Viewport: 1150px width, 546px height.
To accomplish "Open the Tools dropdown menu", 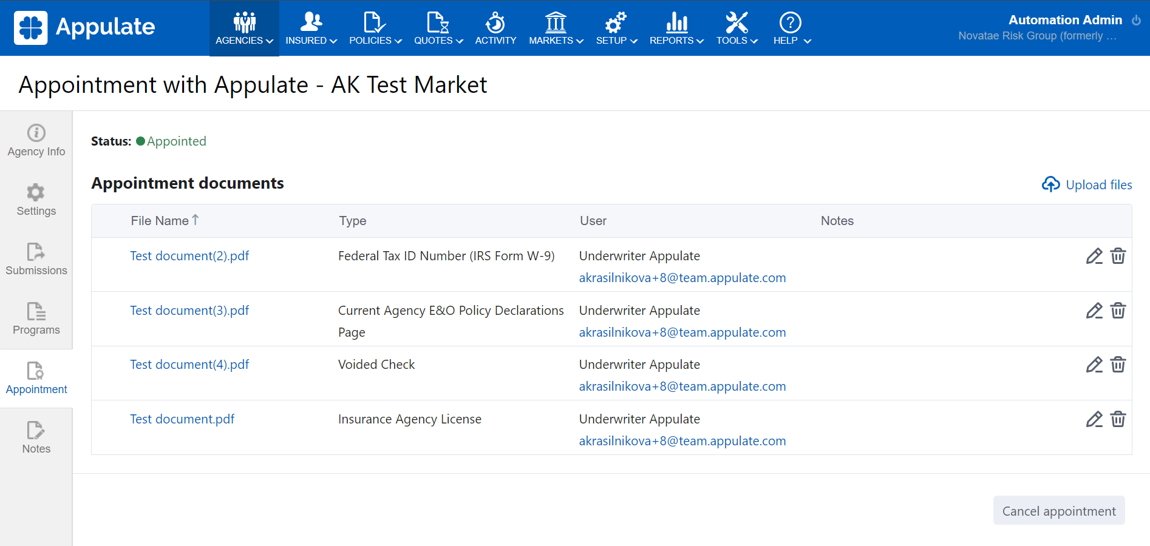I will pos(737,29).
